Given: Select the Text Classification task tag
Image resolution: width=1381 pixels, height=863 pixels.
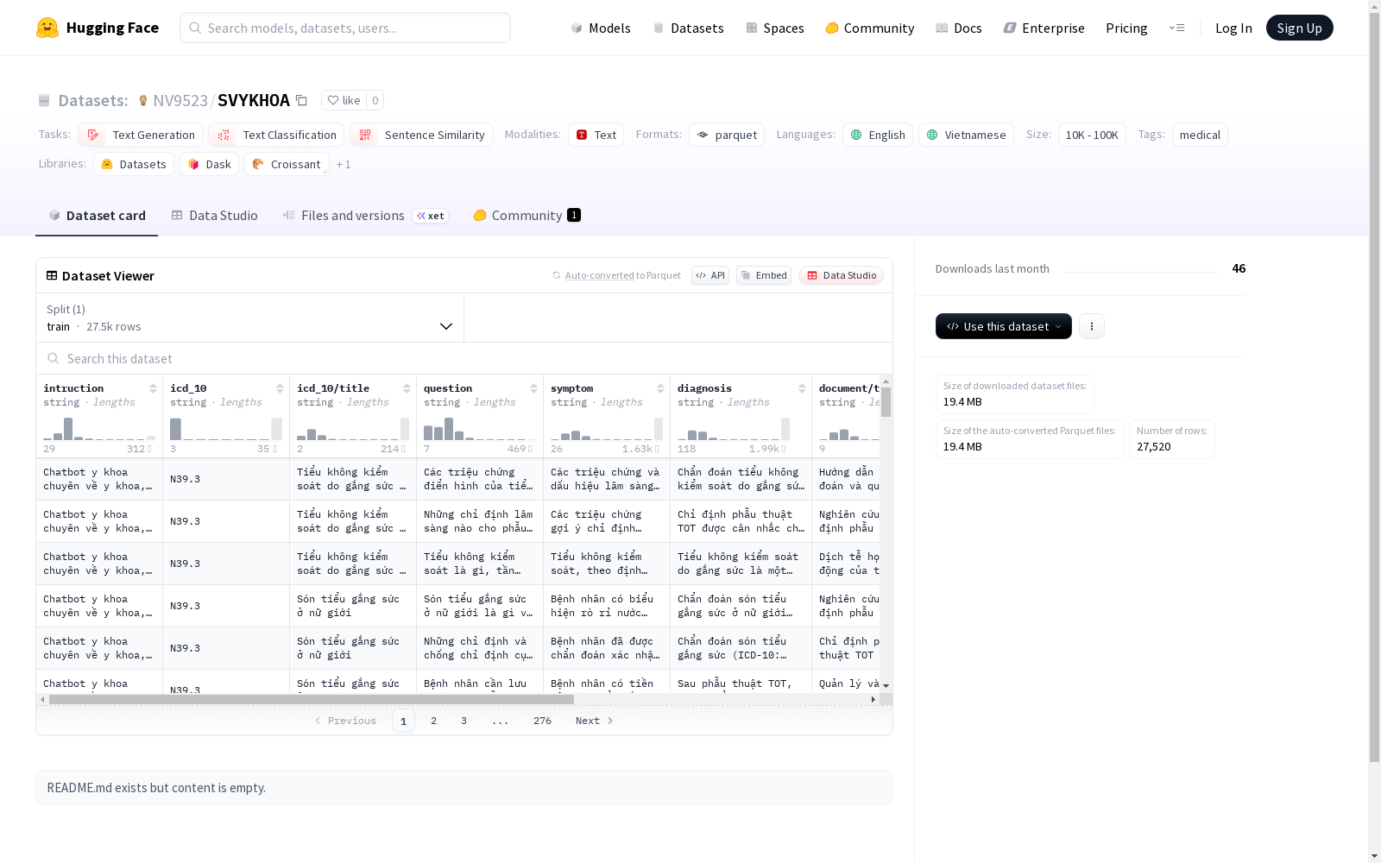Looking at the screenshot, I should click(276, 135).
